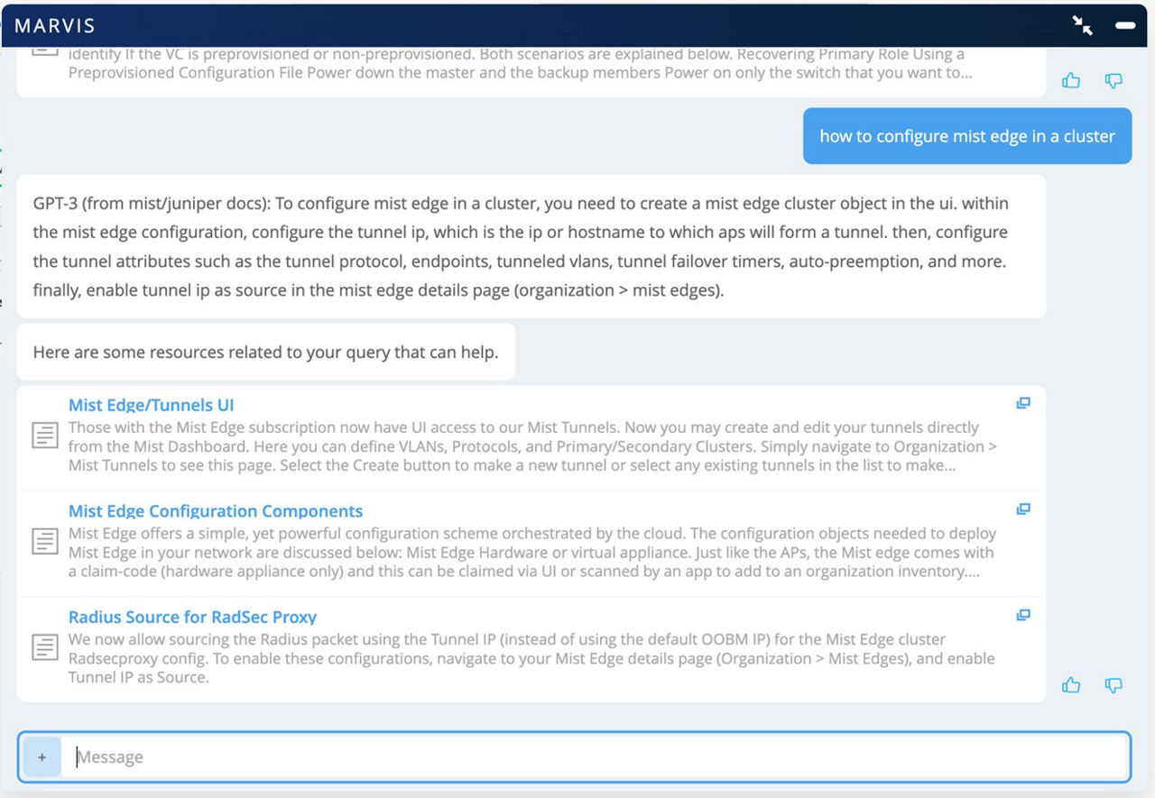Viewport: 1155px width, 798px height.
Task: Type in the Message input field
Action: point(596,757)
